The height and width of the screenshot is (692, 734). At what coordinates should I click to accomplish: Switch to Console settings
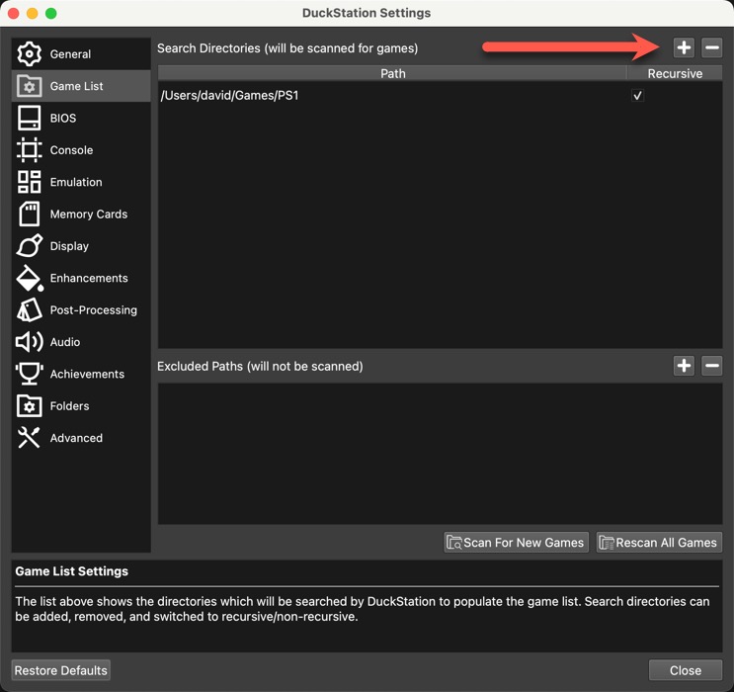pos(81,150)
